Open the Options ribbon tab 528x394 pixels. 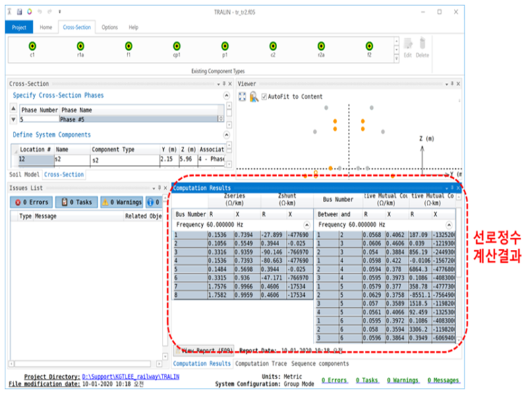110,27
